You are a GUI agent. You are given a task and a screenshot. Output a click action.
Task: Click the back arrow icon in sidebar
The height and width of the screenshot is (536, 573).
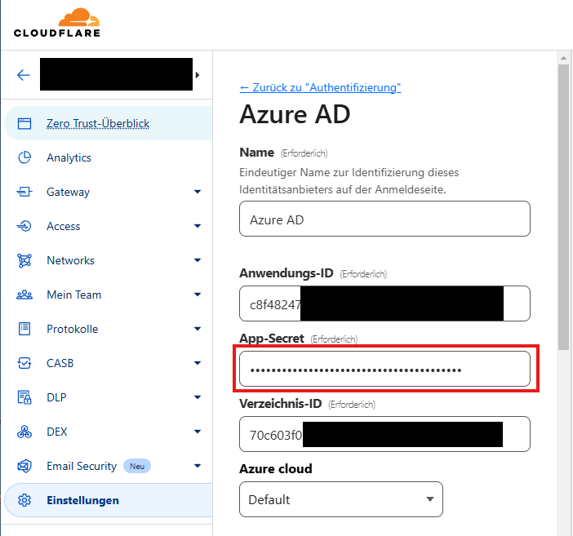[x=24, y=75]
